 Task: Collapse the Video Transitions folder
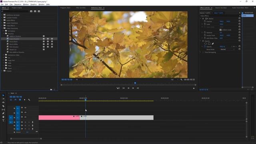pos(2,28)
